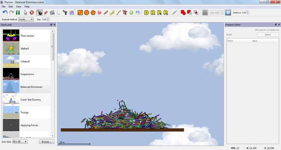
Task: Choose the pentagon polygon tool
Action: (93, 12)
